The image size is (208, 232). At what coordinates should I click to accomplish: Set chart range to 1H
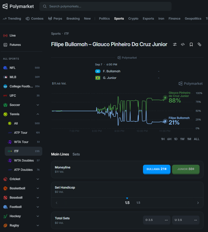pyautogui.click(x=163, y=139)
